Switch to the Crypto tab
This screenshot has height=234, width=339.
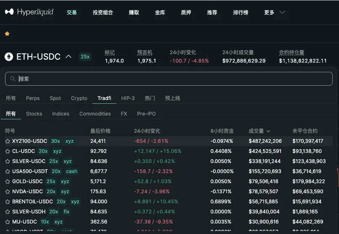click(79, 98)
